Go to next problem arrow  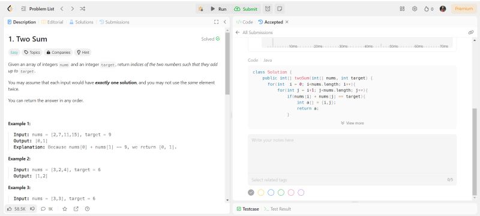(x=72, y=9)
